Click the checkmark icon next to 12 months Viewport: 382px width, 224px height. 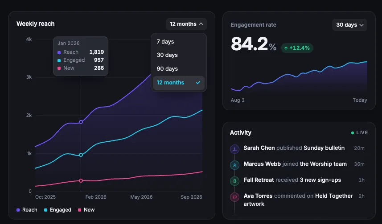198,83
